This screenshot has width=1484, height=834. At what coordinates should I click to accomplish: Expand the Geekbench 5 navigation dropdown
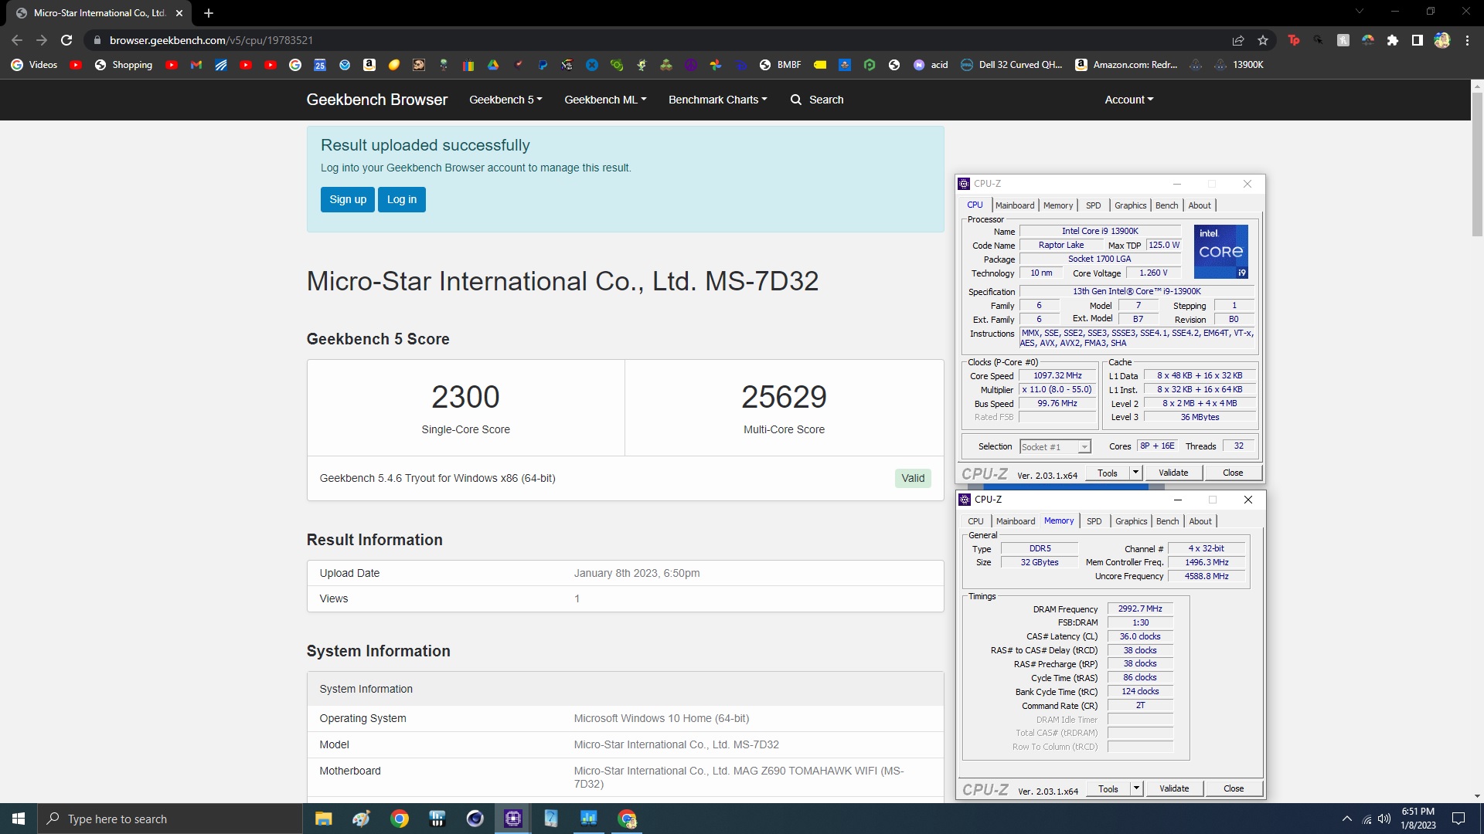pyautogui.click(x=505, y=100)
